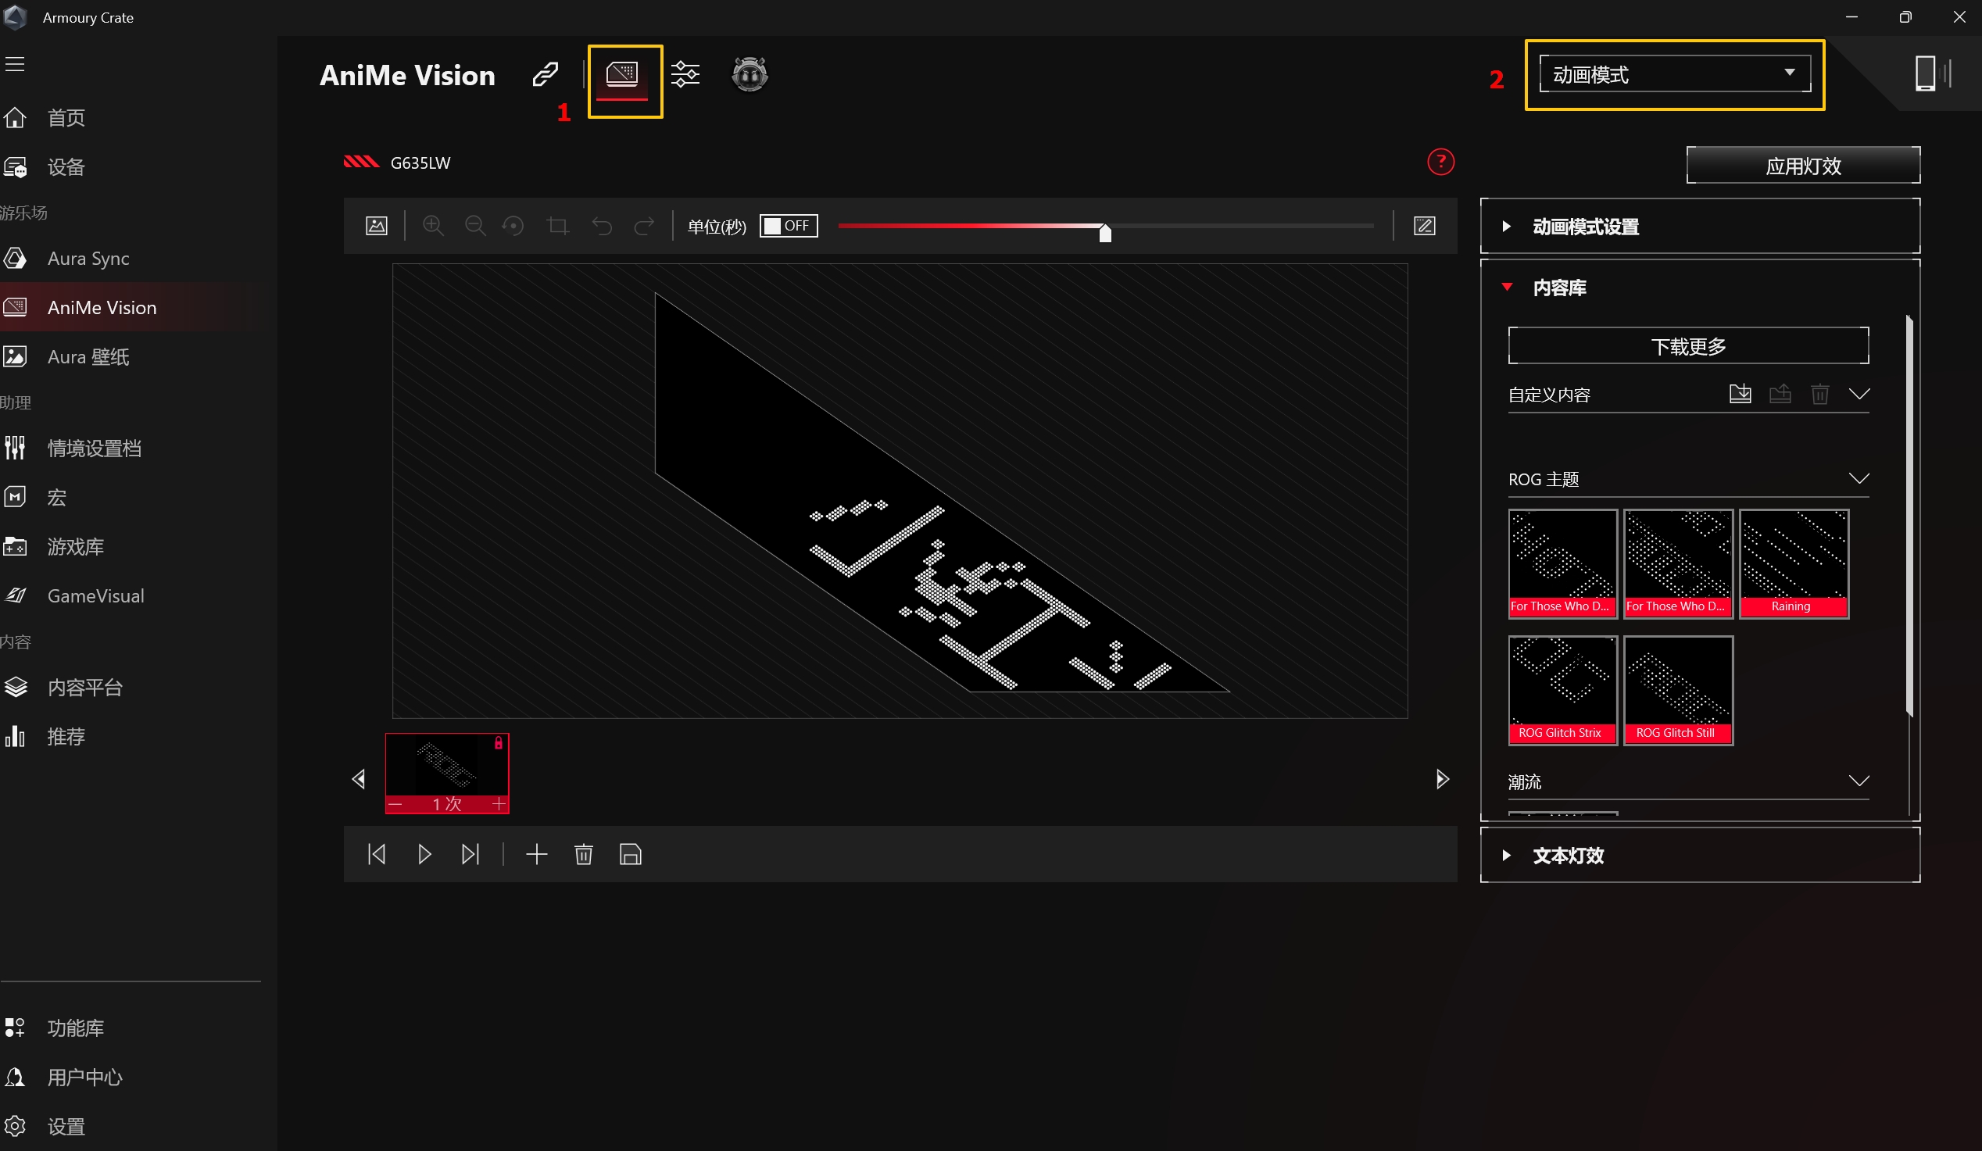1982x1151 pixels.
Task: Collapse the ROG 主题 chevron
Action: pos(1859,478)
